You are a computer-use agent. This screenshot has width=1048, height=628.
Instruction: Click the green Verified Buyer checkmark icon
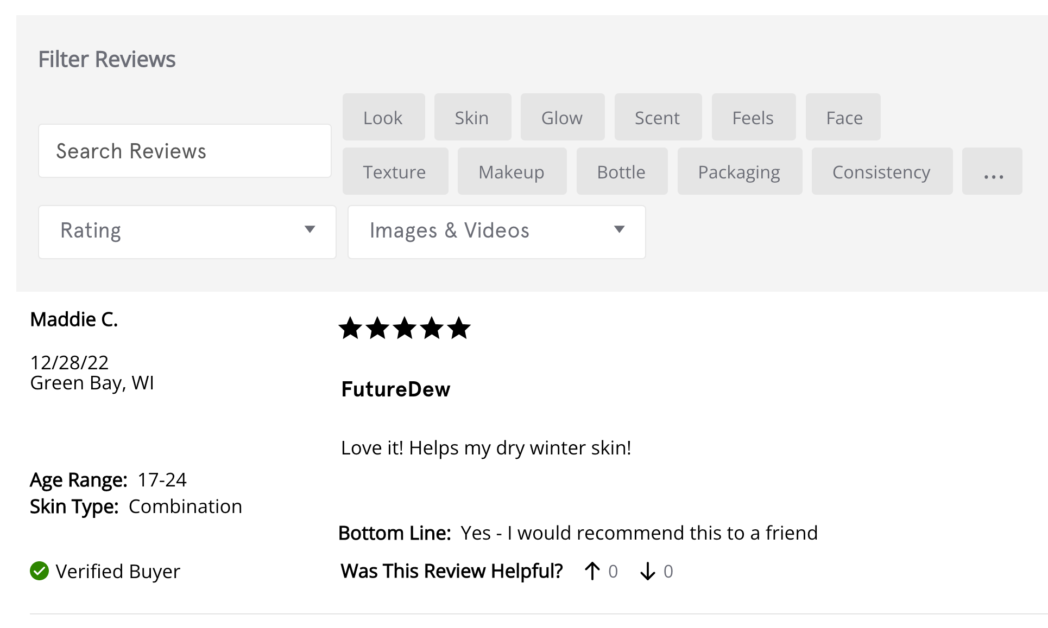click(39, 571)
